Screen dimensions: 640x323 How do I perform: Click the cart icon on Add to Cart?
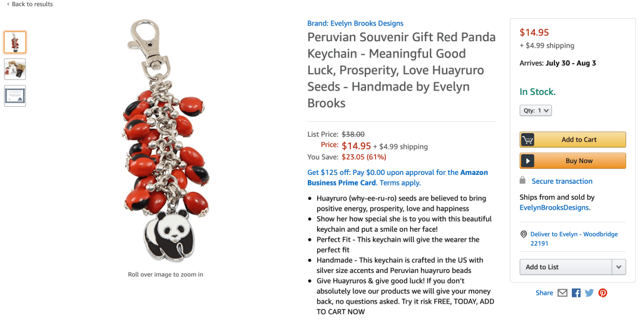[x=528, y=140]
